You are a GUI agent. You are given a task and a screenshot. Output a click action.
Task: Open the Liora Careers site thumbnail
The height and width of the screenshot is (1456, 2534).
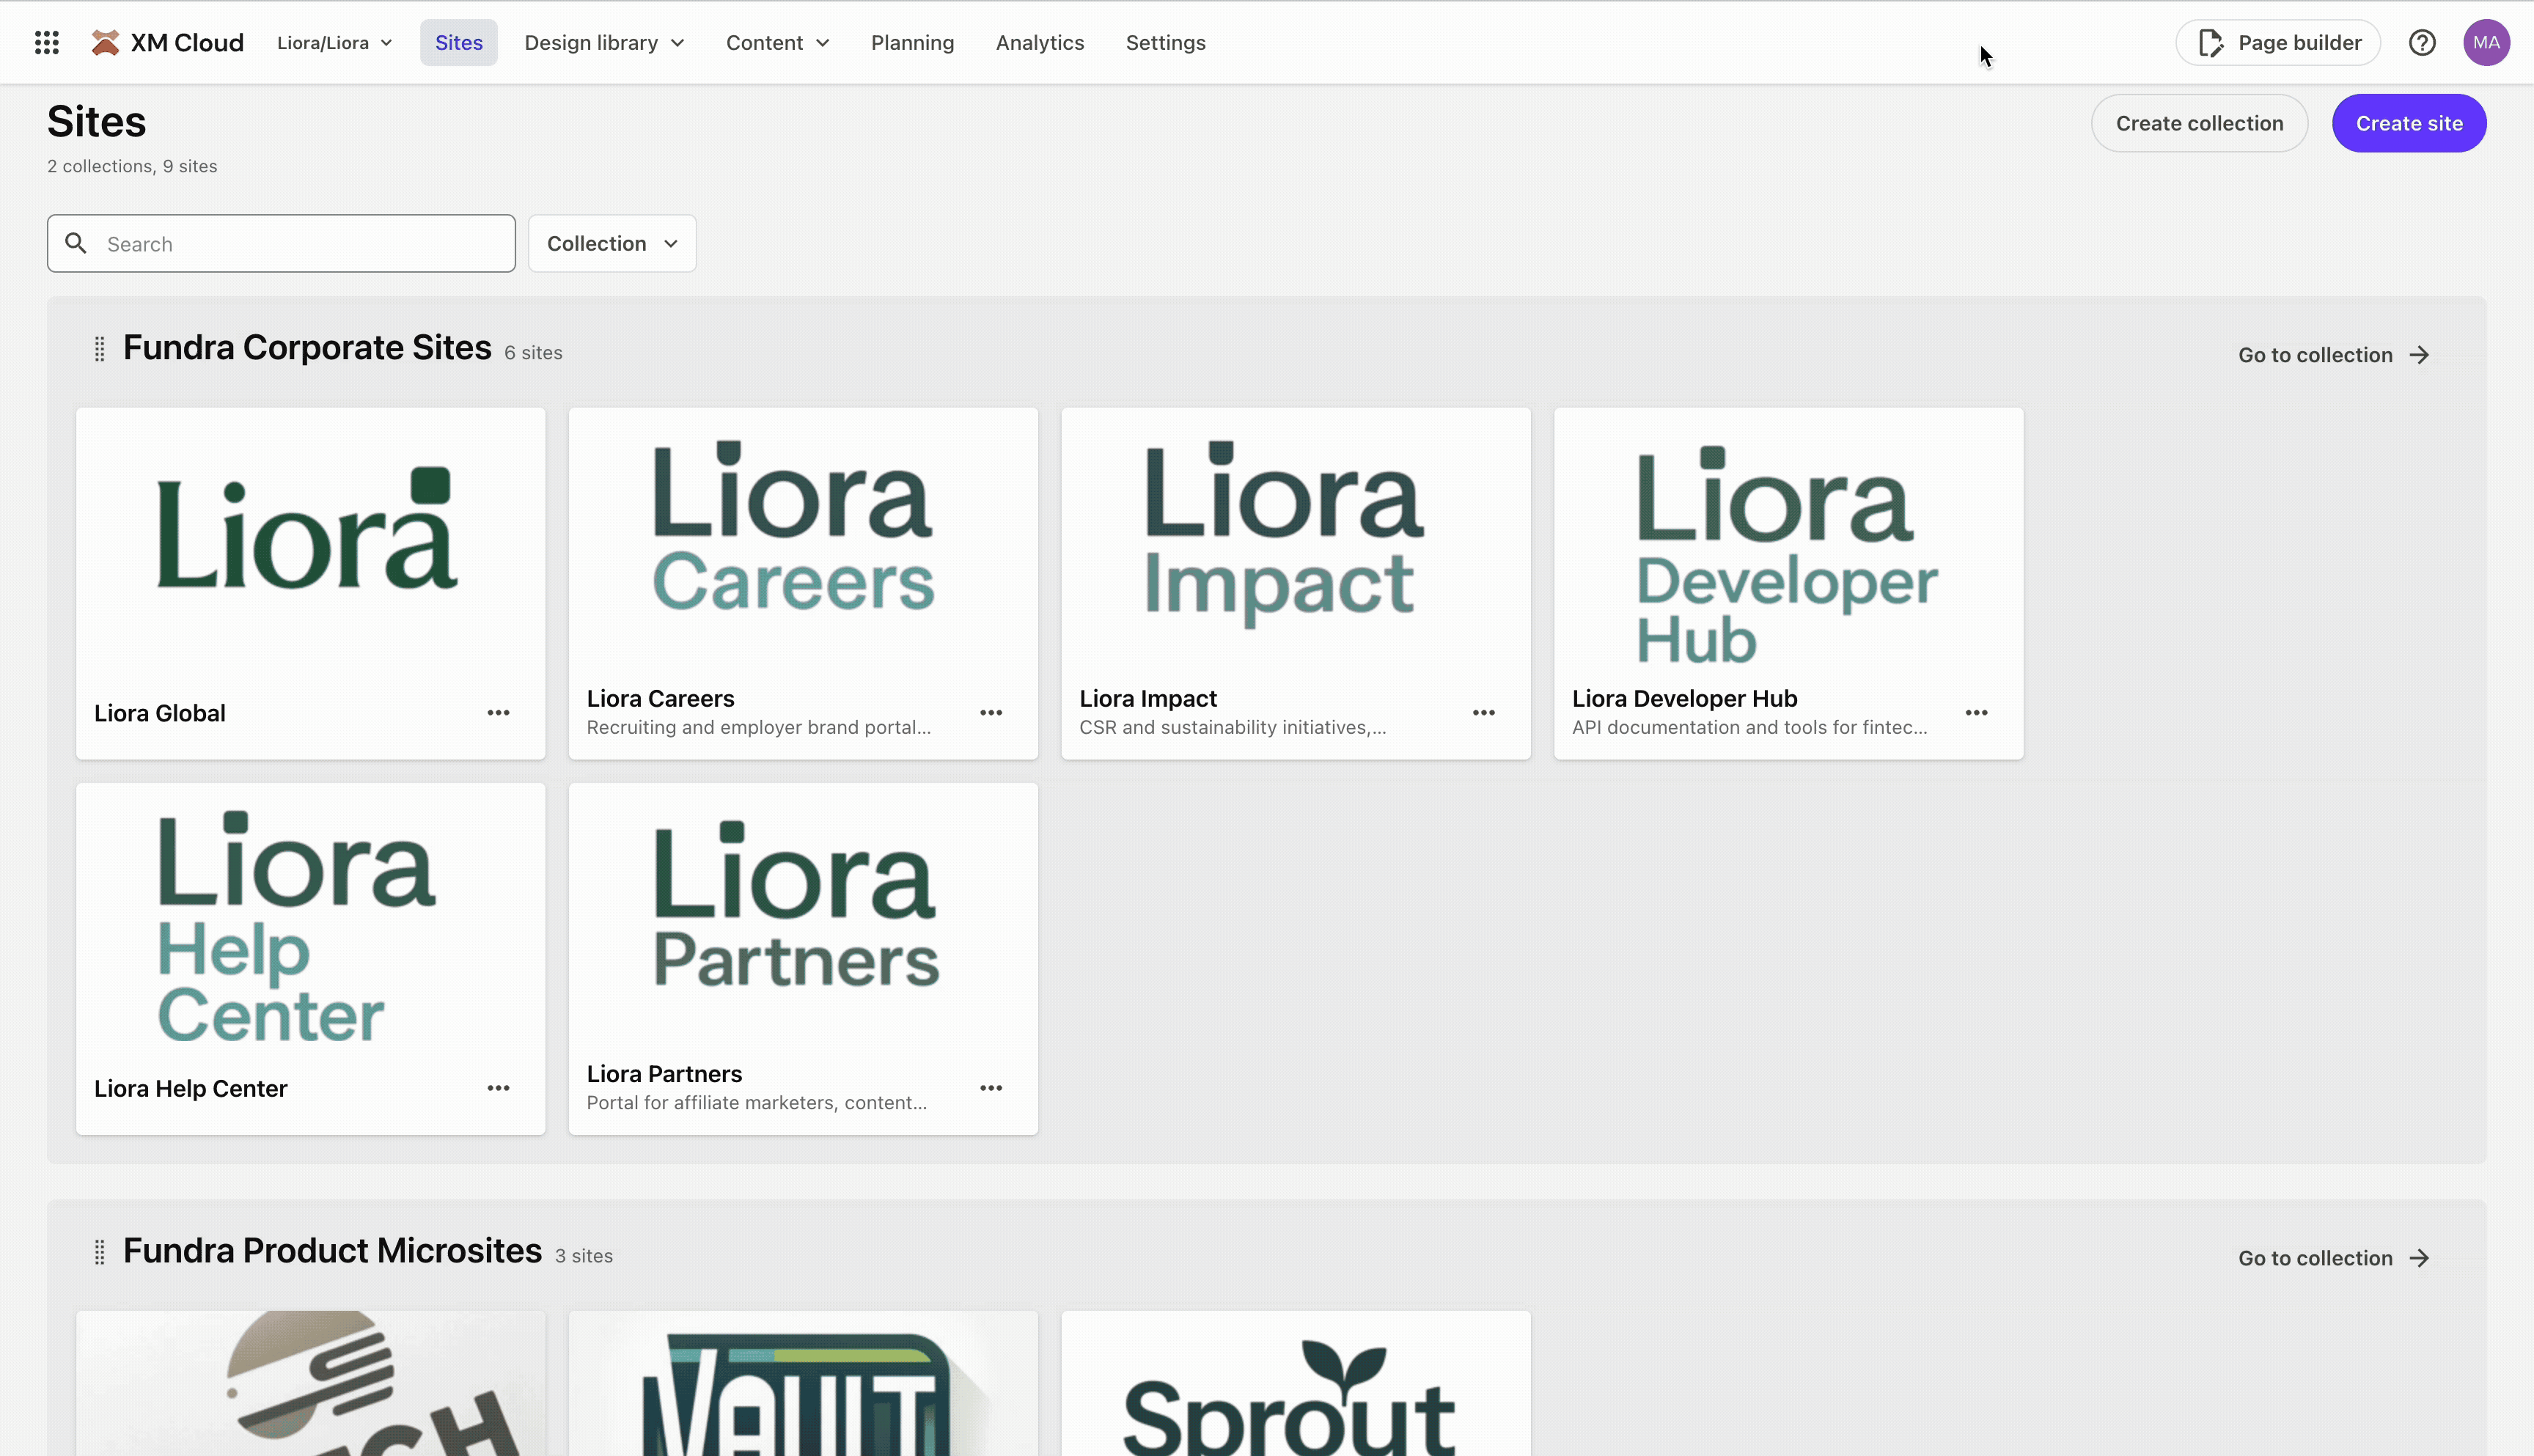(x=803, y=540)
